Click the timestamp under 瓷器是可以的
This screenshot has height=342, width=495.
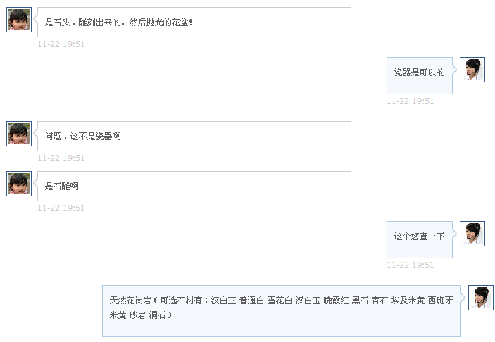(x=411, y=101)
